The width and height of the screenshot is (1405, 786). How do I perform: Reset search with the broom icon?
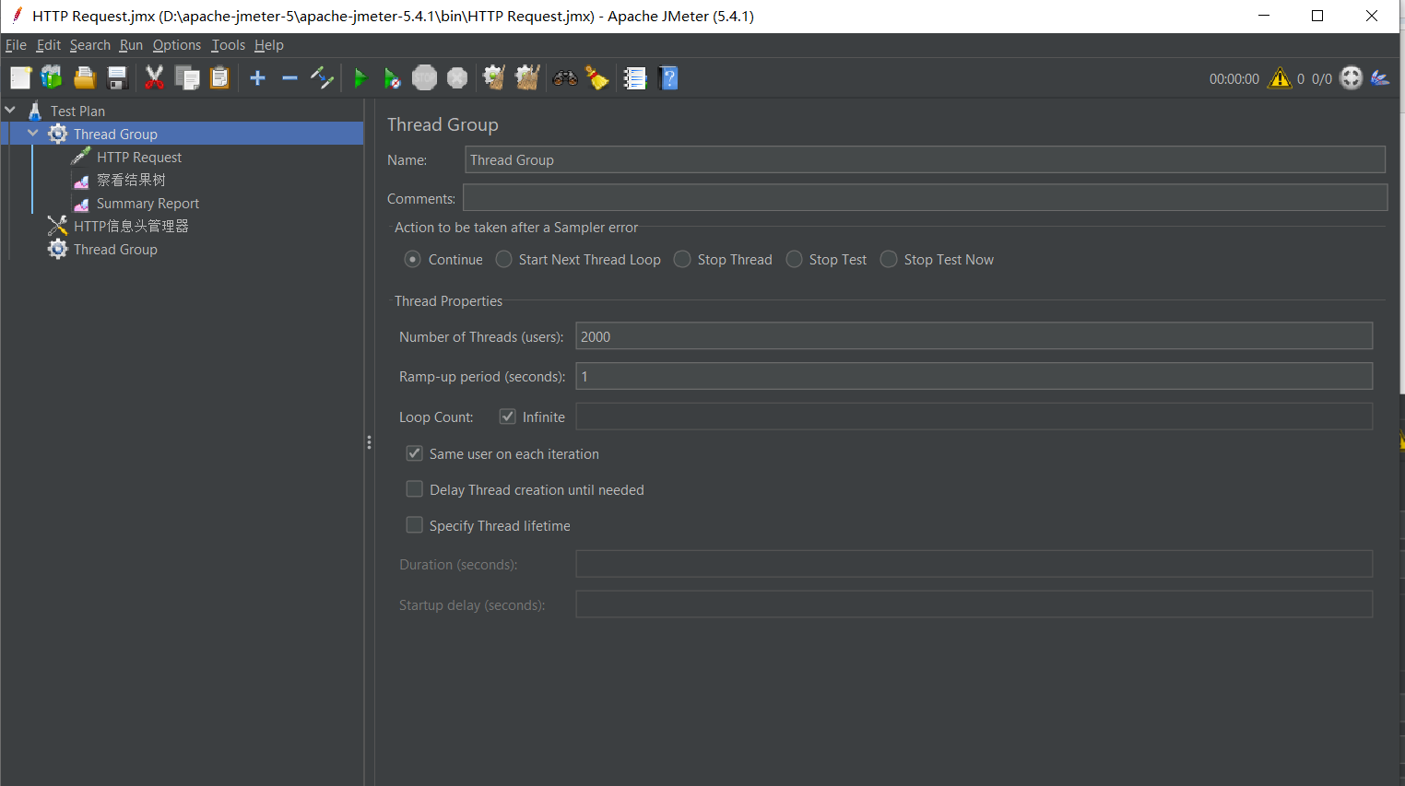point(597,78)
